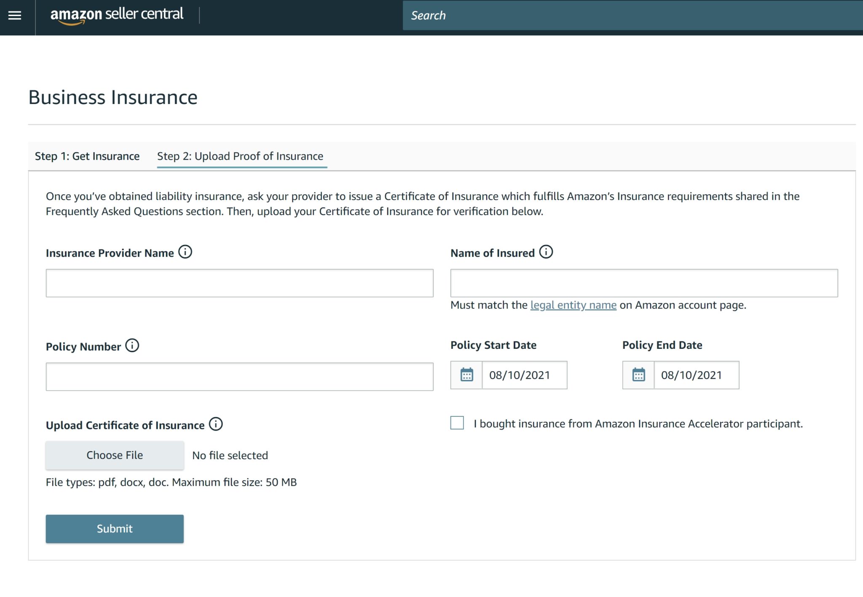Click Choose File to upload a certificate
The image size is (863, 597).
(x=114, y=455)
